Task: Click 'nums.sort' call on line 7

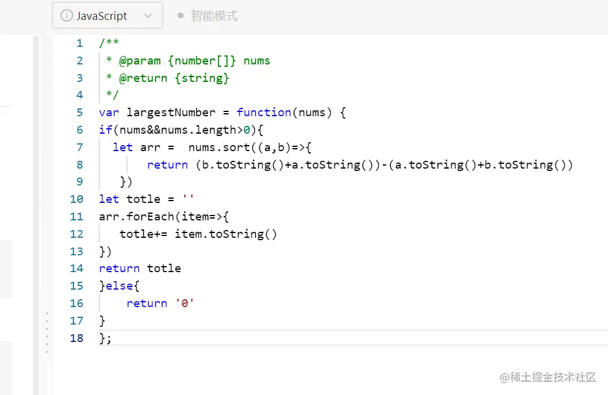Action: (219, 148)
